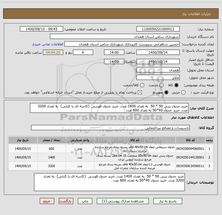Open اطلاعات تماس خریدار link
Viewport: 222px width, 215px height.
click(x=48, y=44)
